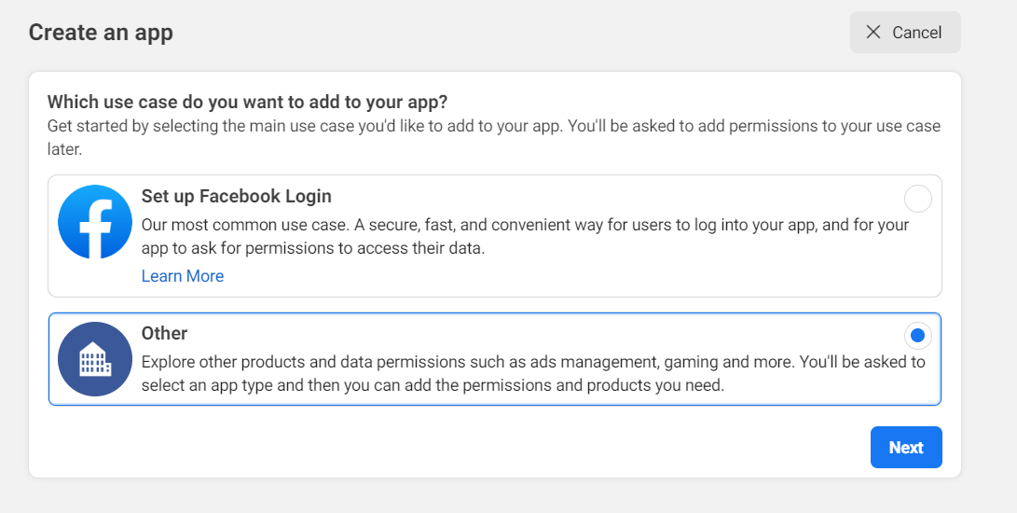Image resolution: width=1017 pixels, height=513 pixels.
Task: Click the X icon in Cancel button
Action: pos(873,33)
